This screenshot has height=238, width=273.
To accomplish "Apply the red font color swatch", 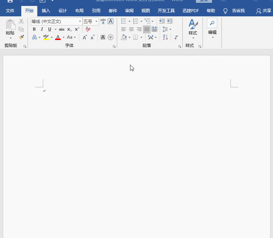I will (58, 37).
